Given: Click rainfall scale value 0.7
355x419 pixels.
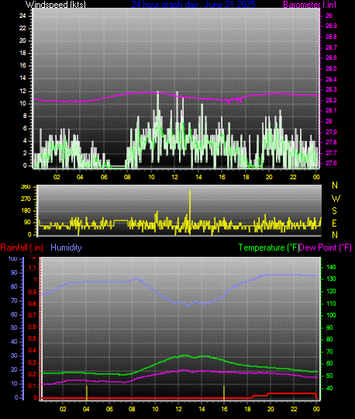Looking at the screenshot, I should tap(33, 315).
